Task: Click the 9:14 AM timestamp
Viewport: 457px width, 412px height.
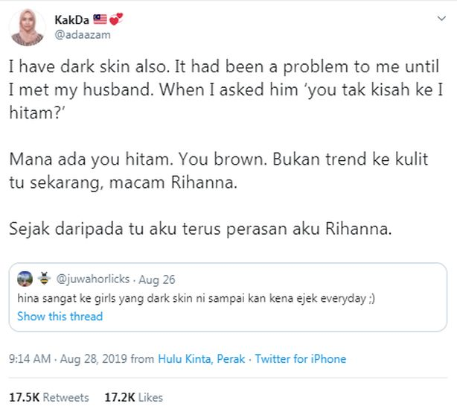Action: coord(29,358)
